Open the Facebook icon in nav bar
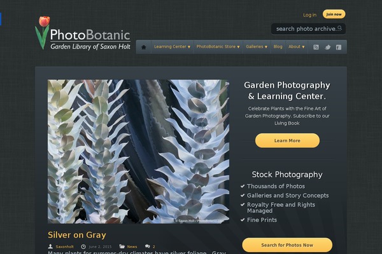Screen dimensions: 382x254 pyautogui.click(x=339, y=47)
